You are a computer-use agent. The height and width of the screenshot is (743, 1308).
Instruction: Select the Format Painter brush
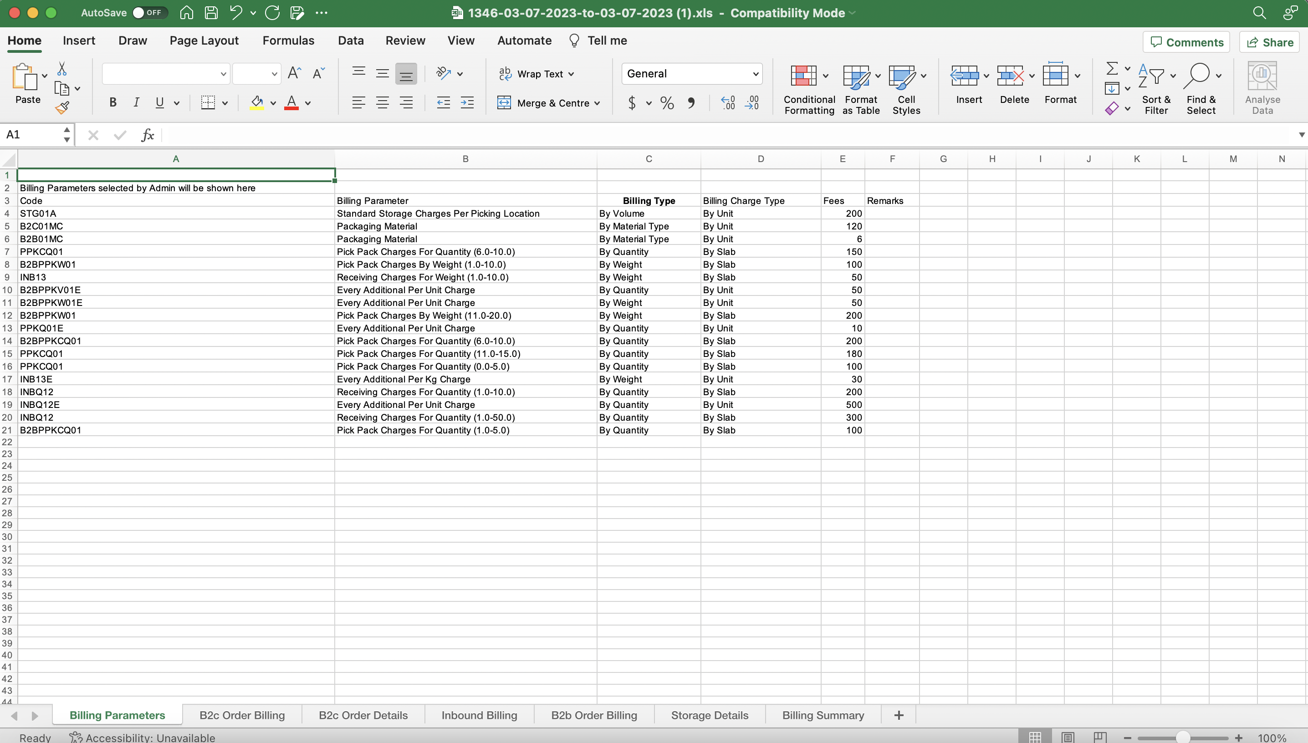(x=62, y=107)
